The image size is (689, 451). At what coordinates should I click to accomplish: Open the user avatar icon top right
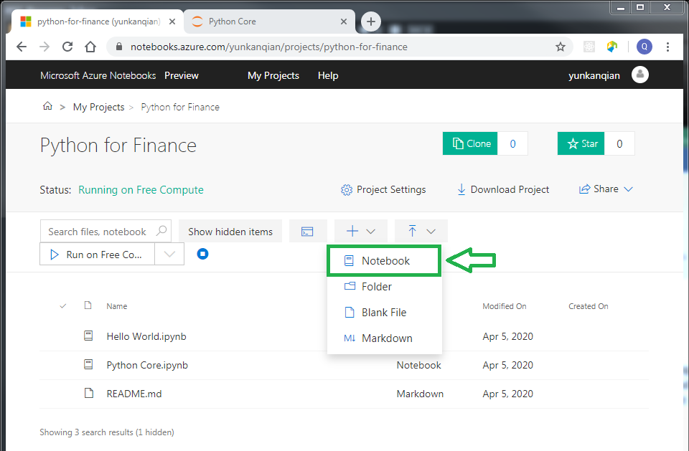tap(639, 75)
